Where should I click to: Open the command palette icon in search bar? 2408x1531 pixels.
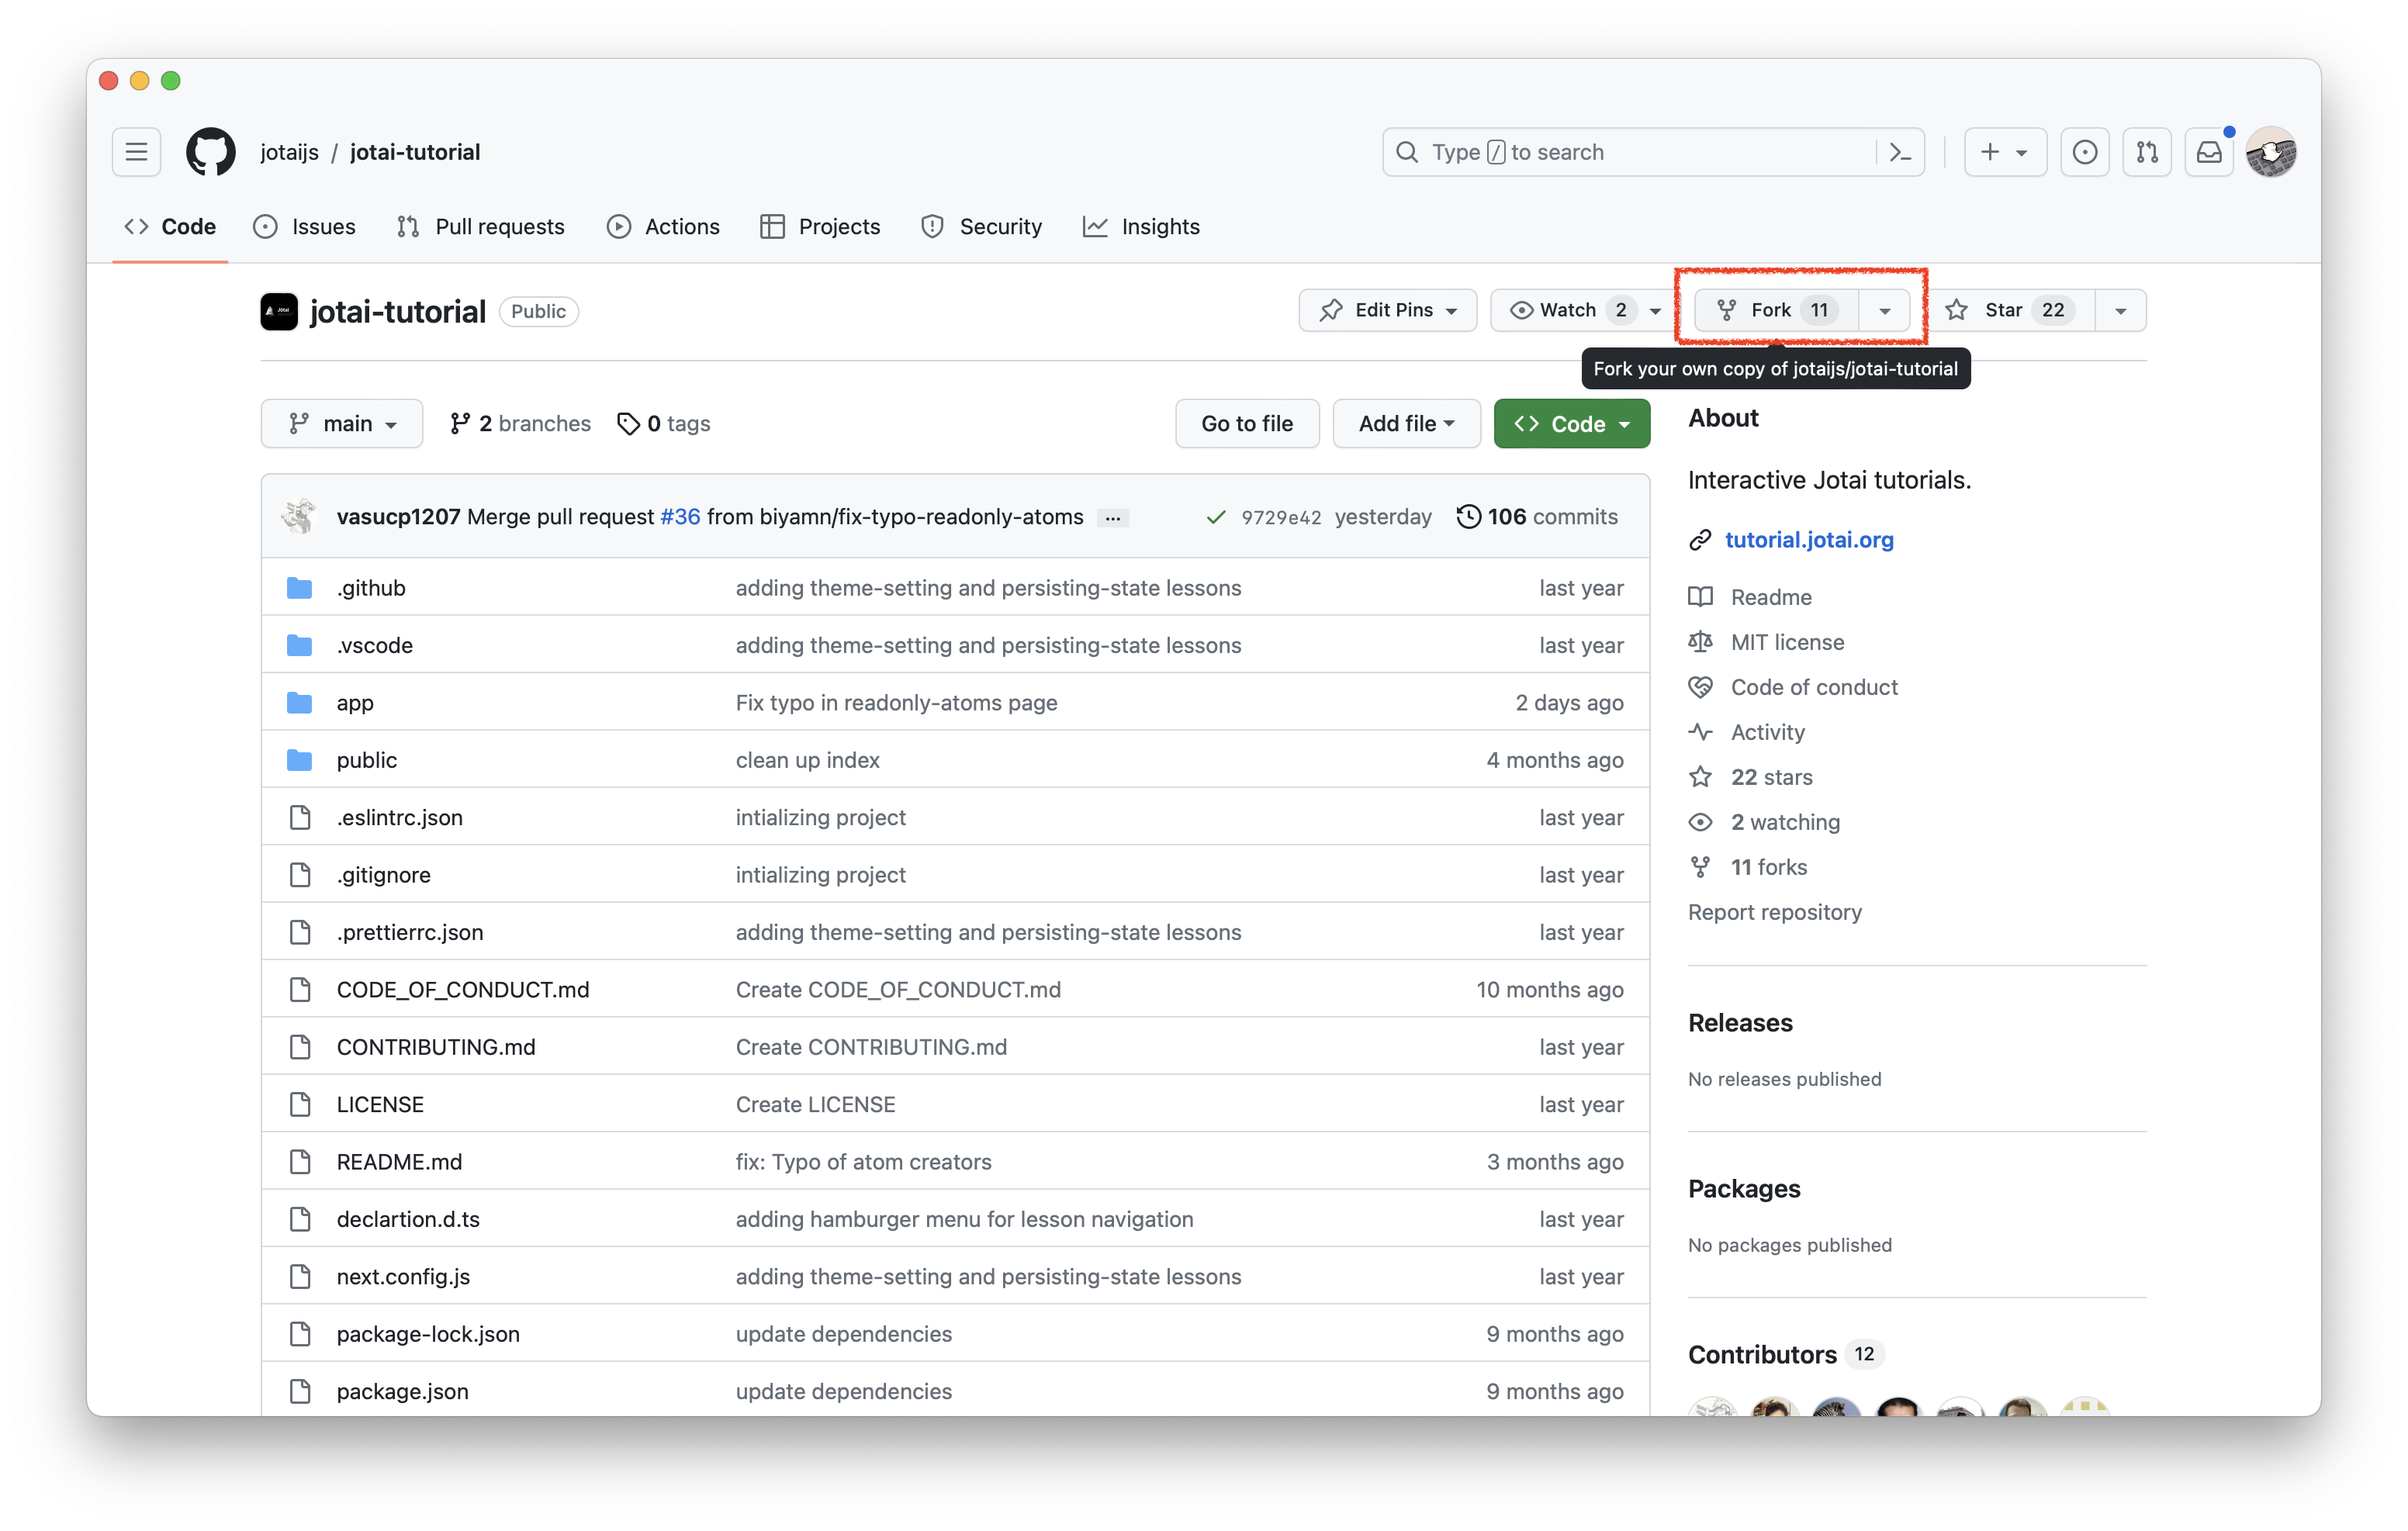coord(1900,152)
